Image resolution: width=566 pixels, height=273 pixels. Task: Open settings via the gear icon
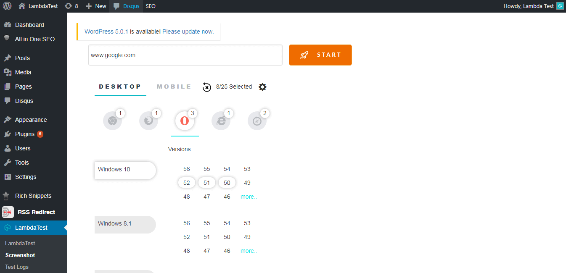point(262,87)
